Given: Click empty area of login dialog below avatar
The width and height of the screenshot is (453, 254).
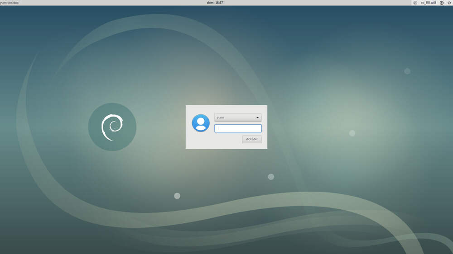Looking at the screenshot, I should click(x=204, y=140).
